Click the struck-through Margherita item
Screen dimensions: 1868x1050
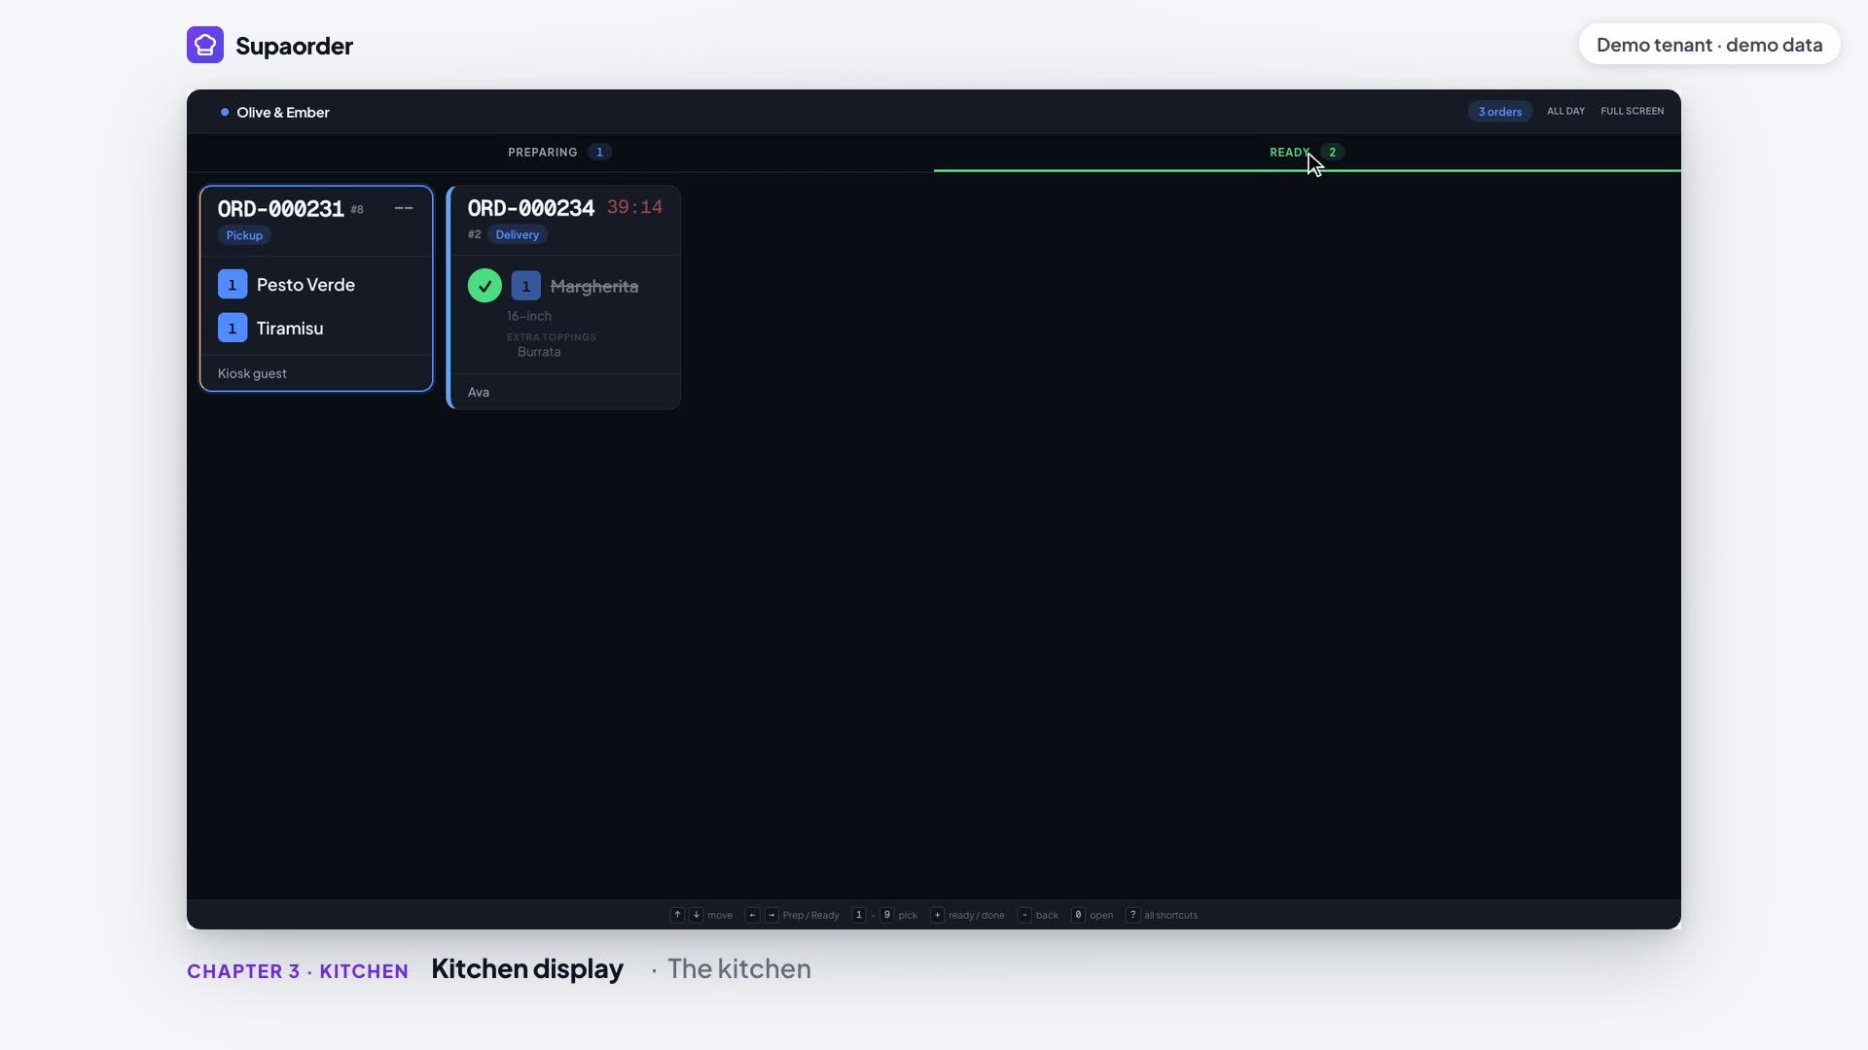[594, 286]
